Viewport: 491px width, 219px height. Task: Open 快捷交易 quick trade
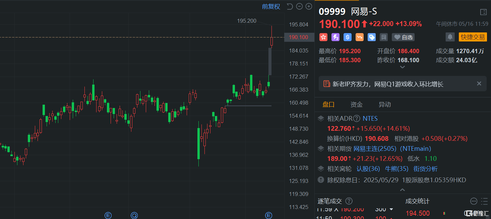pyautogui.click(x=473, y=37)
